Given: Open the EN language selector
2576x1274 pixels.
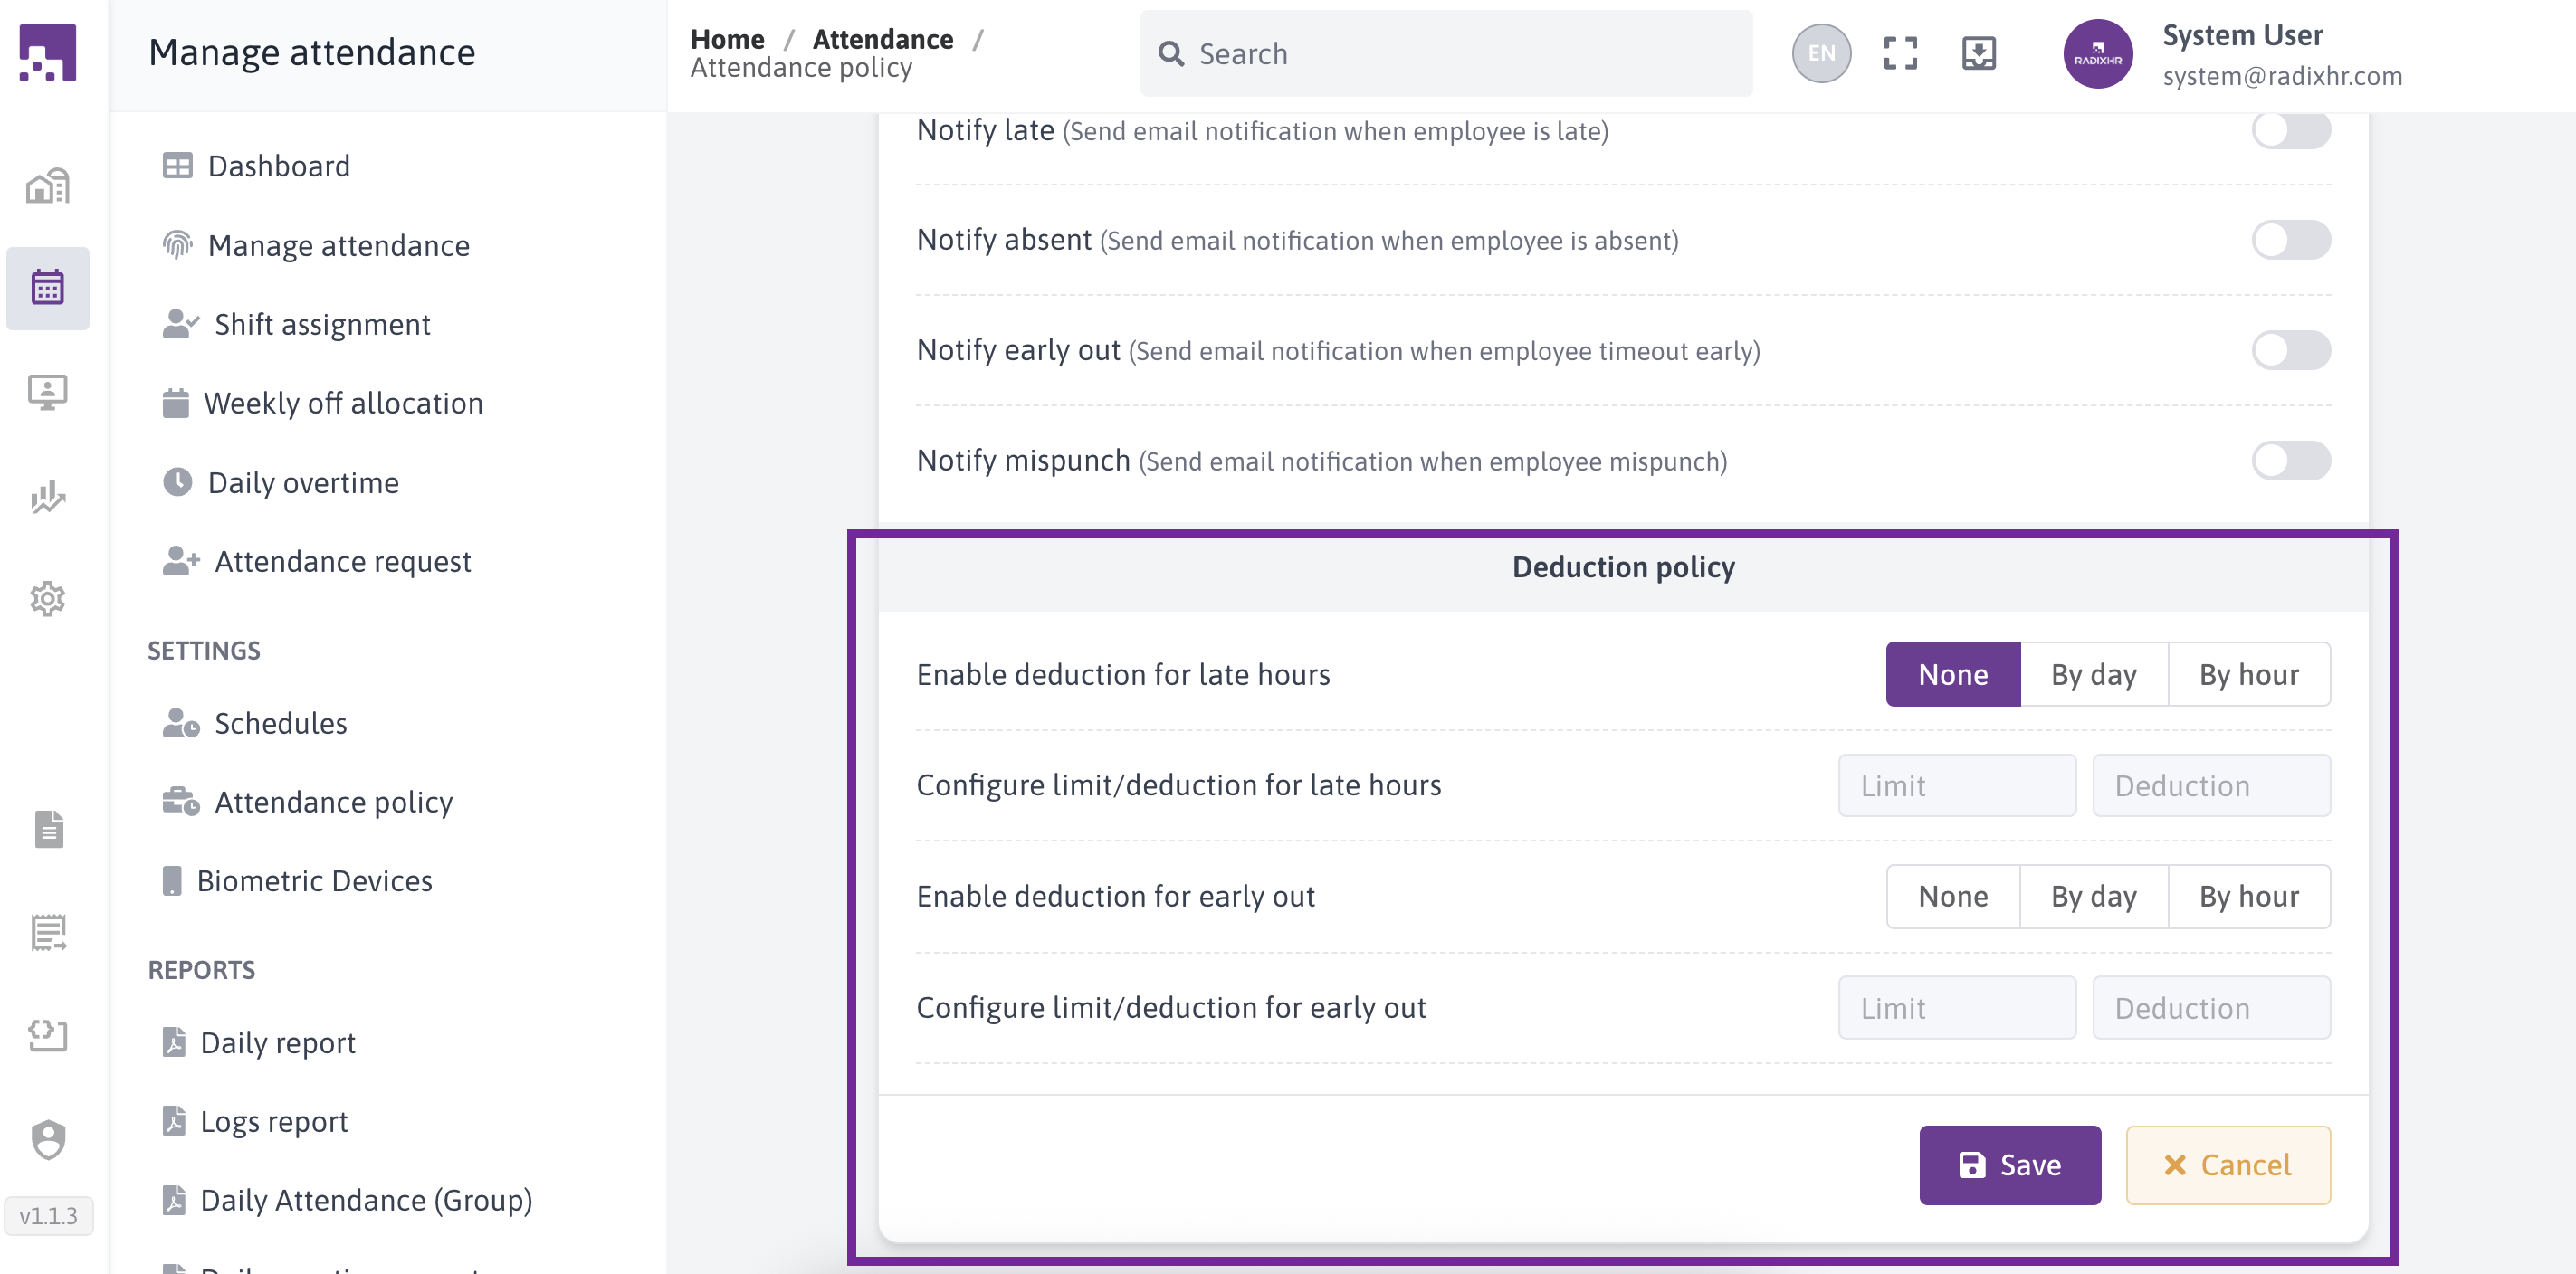Looking at the screenshot, I should pyautogui.click(x=1820, y=54).
